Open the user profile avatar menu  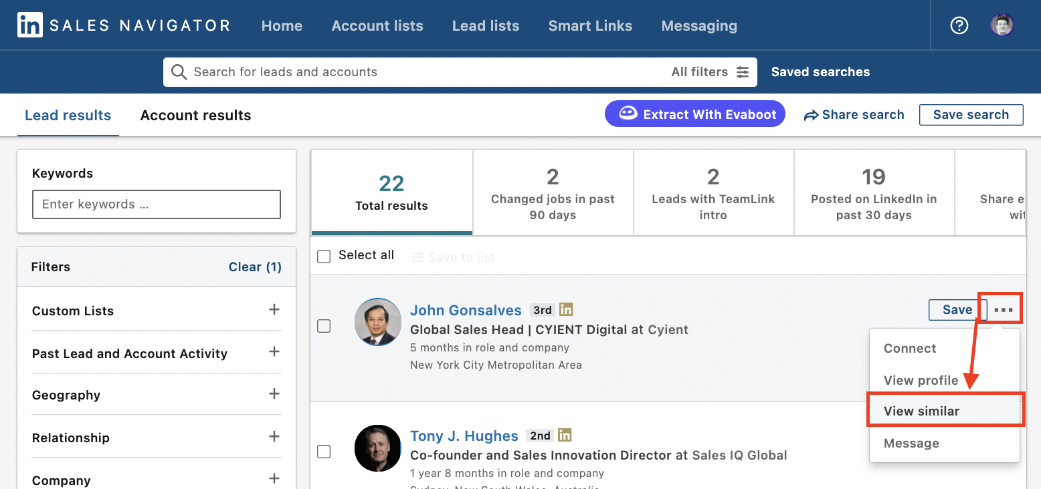point(1002,25)
